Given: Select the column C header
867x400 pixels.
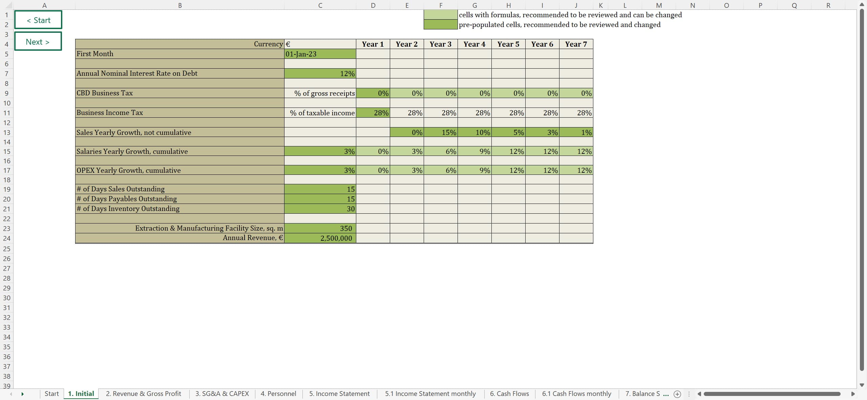Looking at the screenshot, I should [320, 5].
